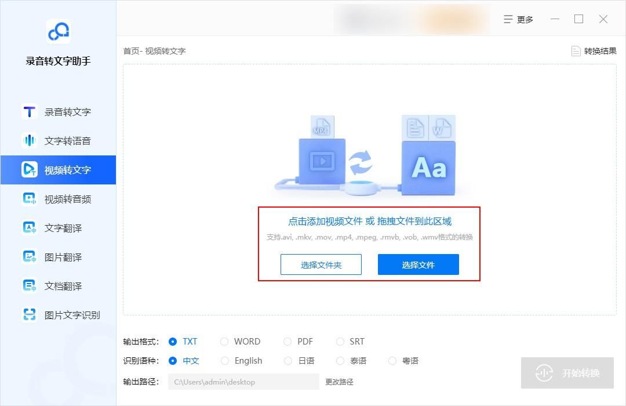Select TXT output format
This screenshot has height=406, width=626.
183,342
